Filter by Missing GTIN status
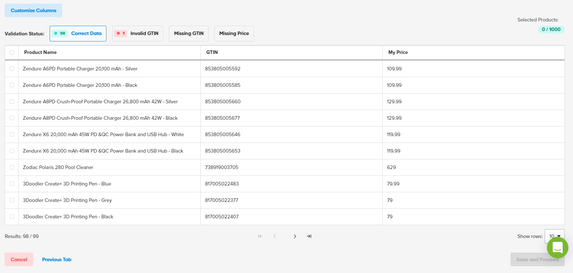573x273 pixels. pos(189,34)
